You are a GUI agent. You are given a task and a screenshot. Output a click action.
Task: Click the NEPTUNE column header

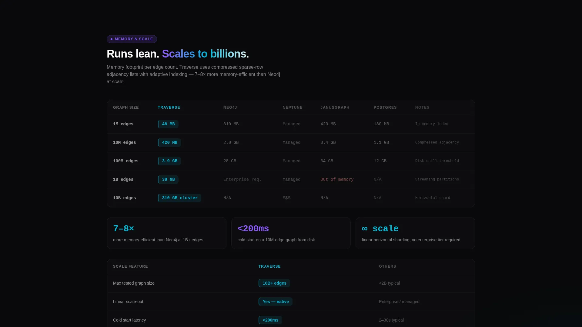[293, 107]
